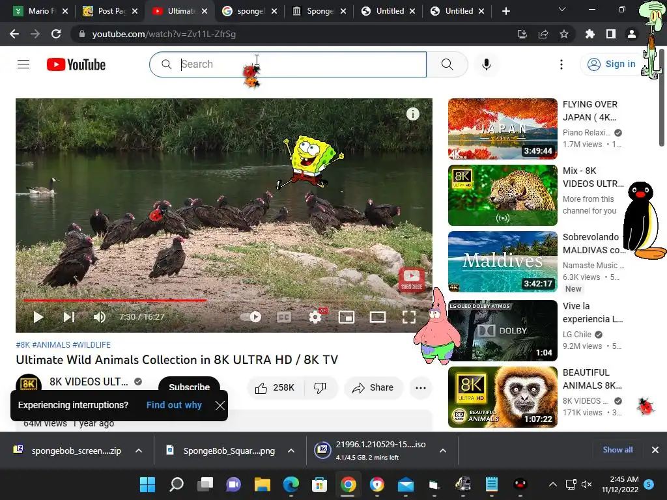Open the Chrome profile avatar
The width and height of the screenshot is (667, 500).
pyautogui.click(x=632, y=34)
